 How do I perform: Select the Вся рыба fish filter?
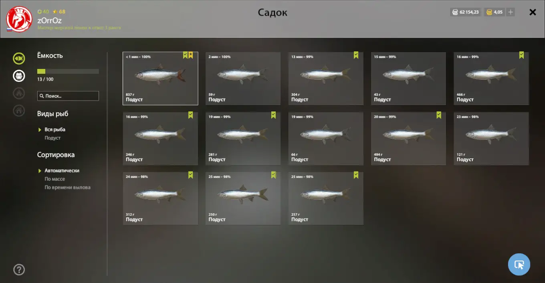coord(55,129)
